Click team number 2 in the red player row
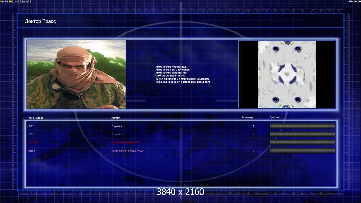Image resolution: width=361 pixels, height=203 pixels. pos(253,142)
